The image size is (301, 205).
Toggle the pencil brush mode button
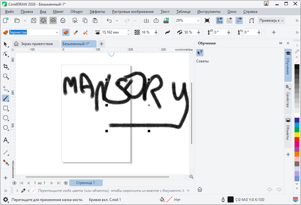coord(76,32)
